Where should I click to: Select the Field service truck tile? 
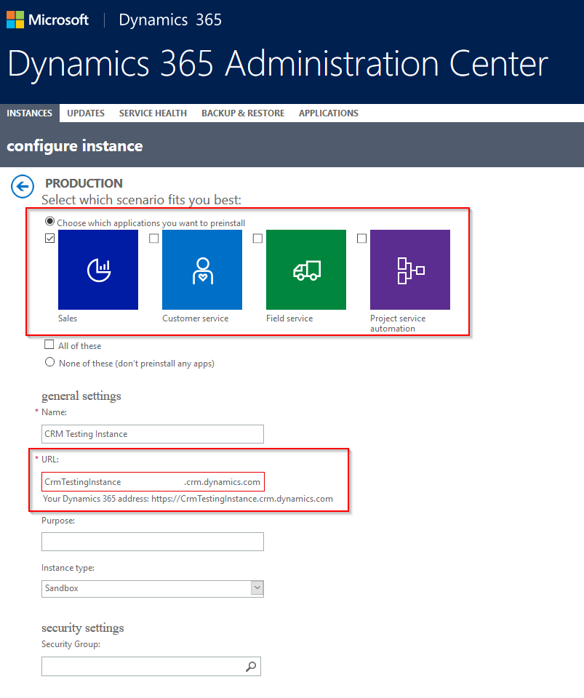[306, 270]
